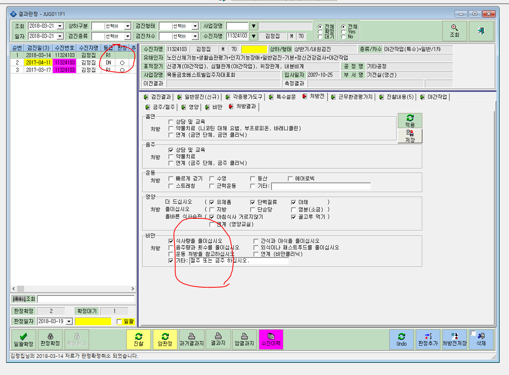Click the magenta 수진이력 button
Screen dimensions: 509x375
pyautogui.click(x=271, y=340)
